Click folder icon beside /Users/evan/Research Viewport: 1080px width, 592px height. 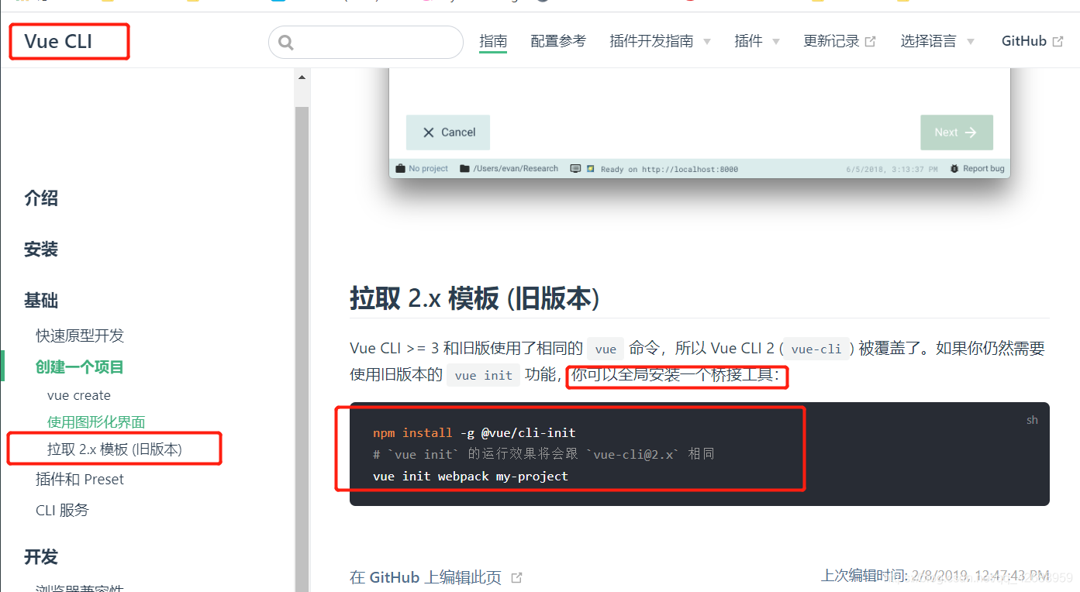(x=464, y=168)
